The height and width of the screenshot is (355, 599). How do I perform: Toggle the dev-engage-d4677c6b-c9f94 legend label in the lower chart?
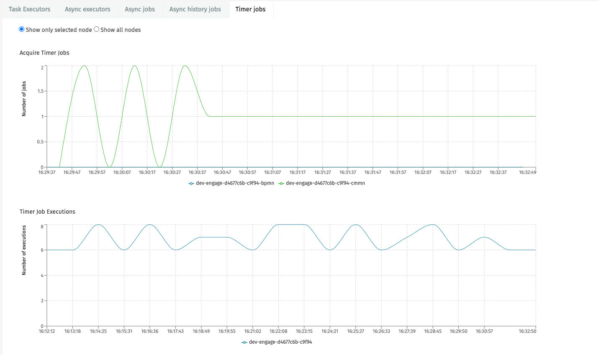coord(280,342)
